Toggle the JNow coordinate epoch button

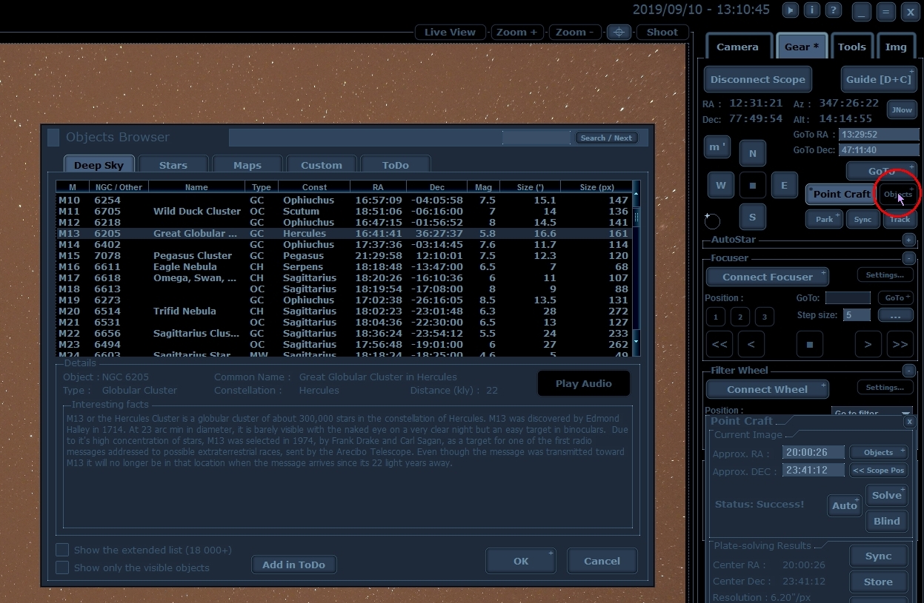click(902, 110)
